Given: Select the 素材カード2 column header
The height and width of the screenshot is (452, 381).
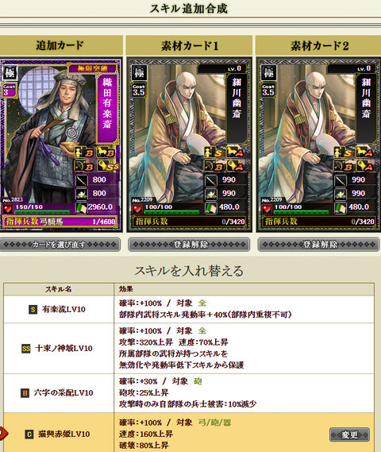Looking at the screenshot, I should pos(318,45).
